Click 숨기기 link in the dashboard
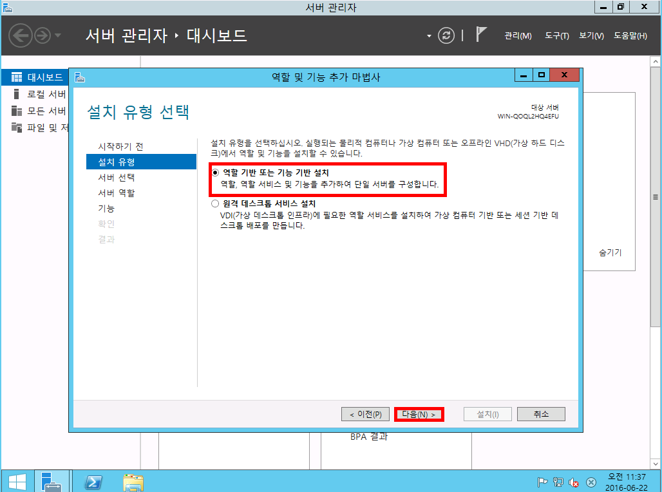Screen dimensions: 662x492 610,252
